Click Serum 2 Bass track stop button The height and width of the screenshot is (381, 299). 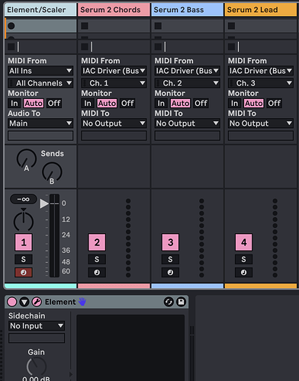(158, 46)
